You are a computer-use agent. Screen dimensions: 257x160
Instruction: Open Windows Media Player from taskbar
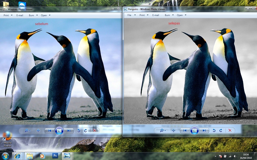click(x=42, y=156)
